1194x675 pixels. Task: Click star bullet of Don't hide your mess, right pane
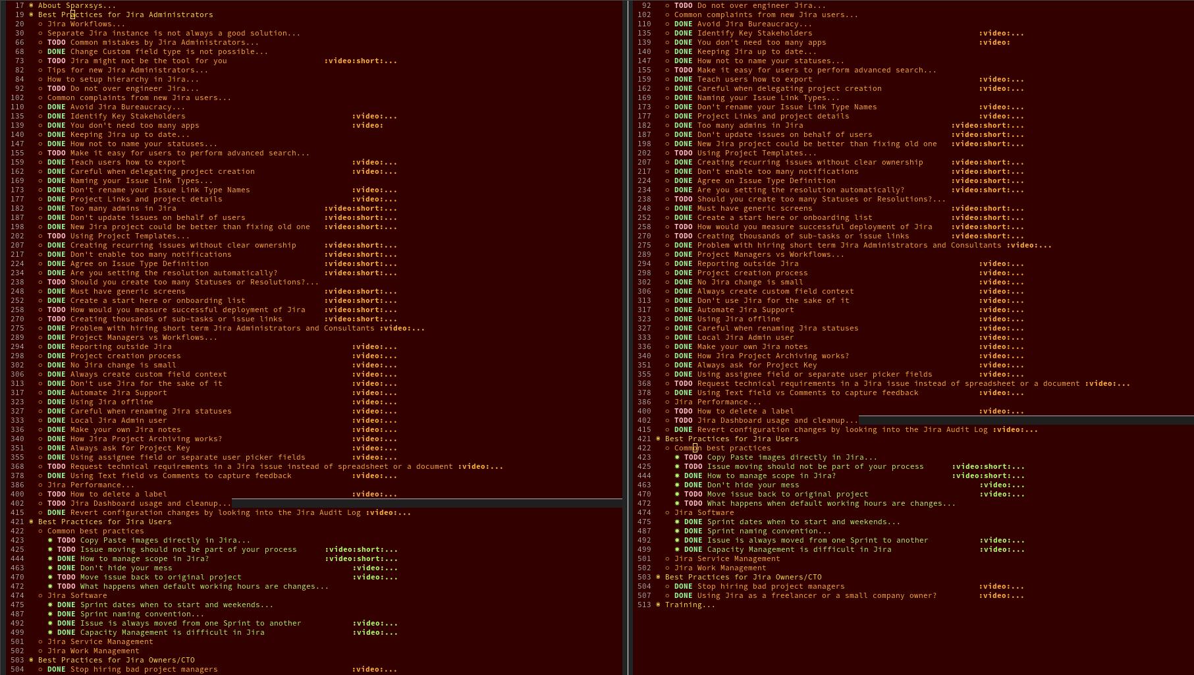(x=677, y=485)
